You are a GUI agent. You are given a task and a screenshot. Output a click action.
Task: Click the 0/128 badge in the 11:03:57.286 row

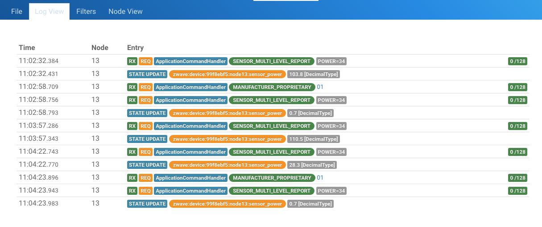pos(517,126)
